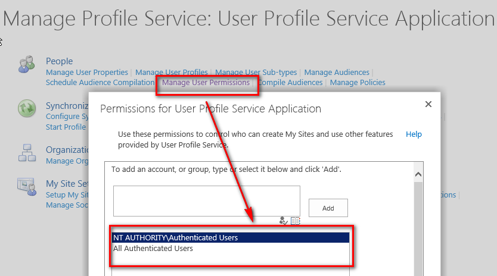The image size is (497, 276).
Task: Click the Synchronization section heading
Action: coord(67,105)
